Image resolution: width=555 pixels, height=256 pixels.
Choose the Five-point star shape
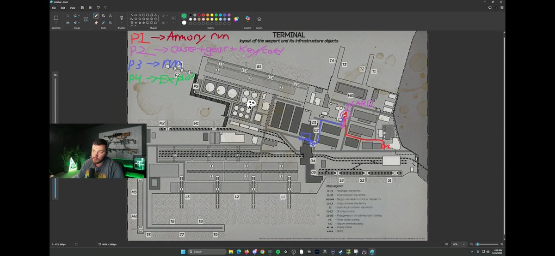coord(140,23)
